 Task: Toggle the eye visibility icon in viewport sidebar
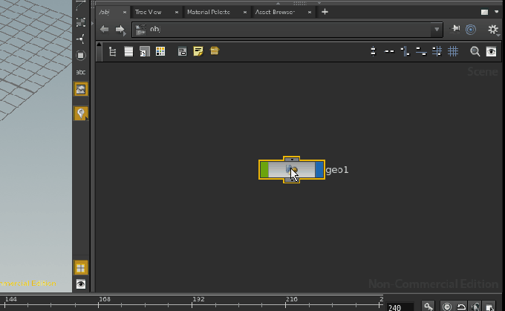coord(81,284)
